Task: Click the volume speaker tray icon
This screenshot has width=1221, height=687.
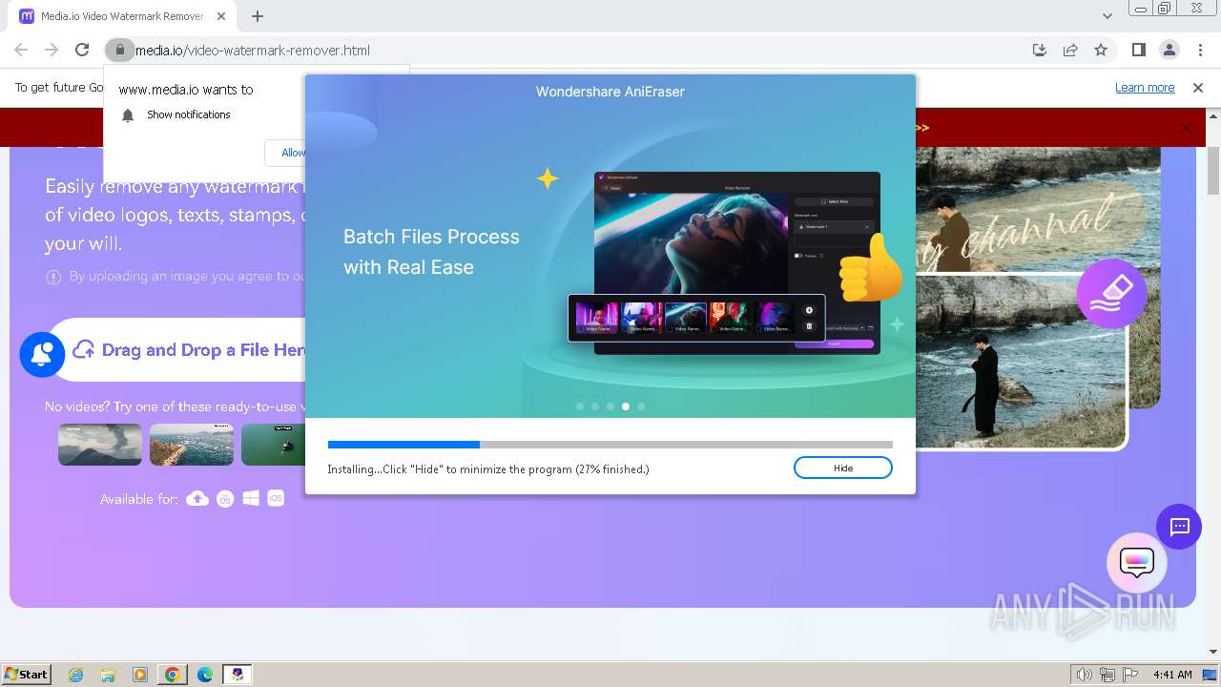Action: (x=1085, y=675)
